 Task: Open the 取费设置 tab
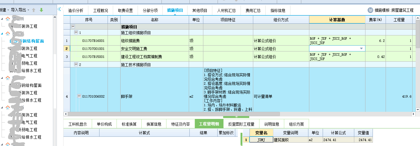(125, 10)
